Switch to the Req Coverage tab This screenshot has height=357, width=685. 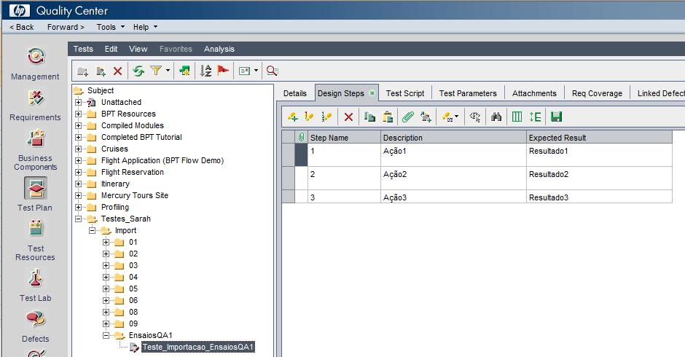[597, 93]
